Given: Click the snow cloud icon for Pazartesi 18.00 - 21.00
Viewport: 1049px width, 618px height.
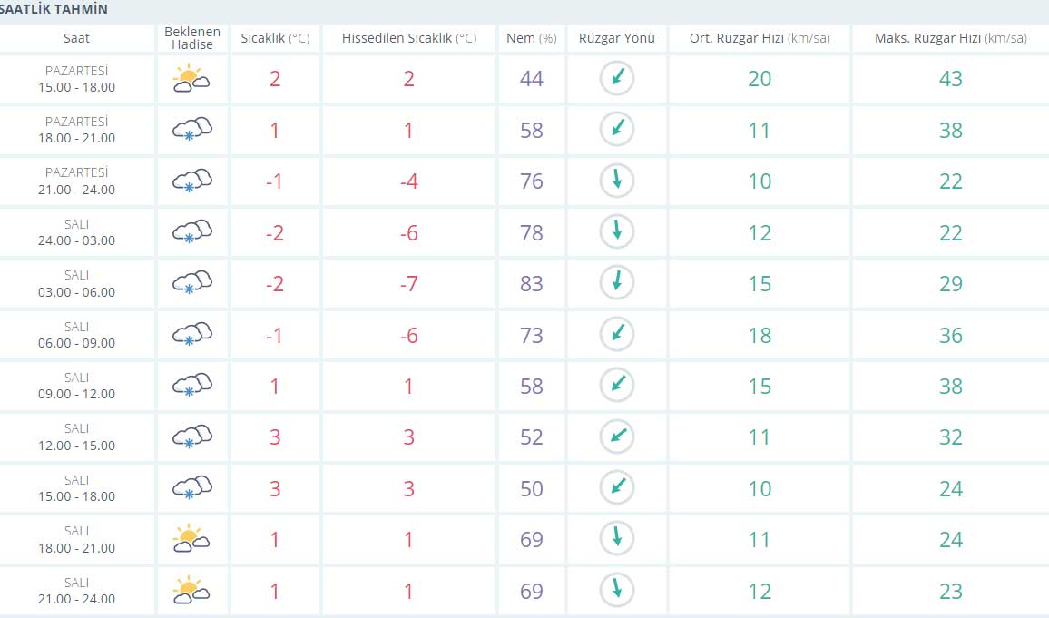Looking at the screenshot, I should click(191, 130).
